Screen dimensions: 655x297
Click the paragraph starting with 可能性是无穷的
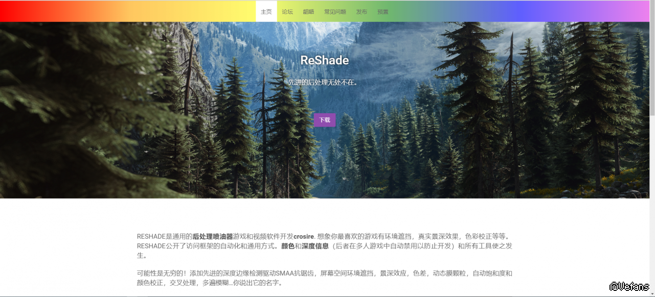point(325,278)
